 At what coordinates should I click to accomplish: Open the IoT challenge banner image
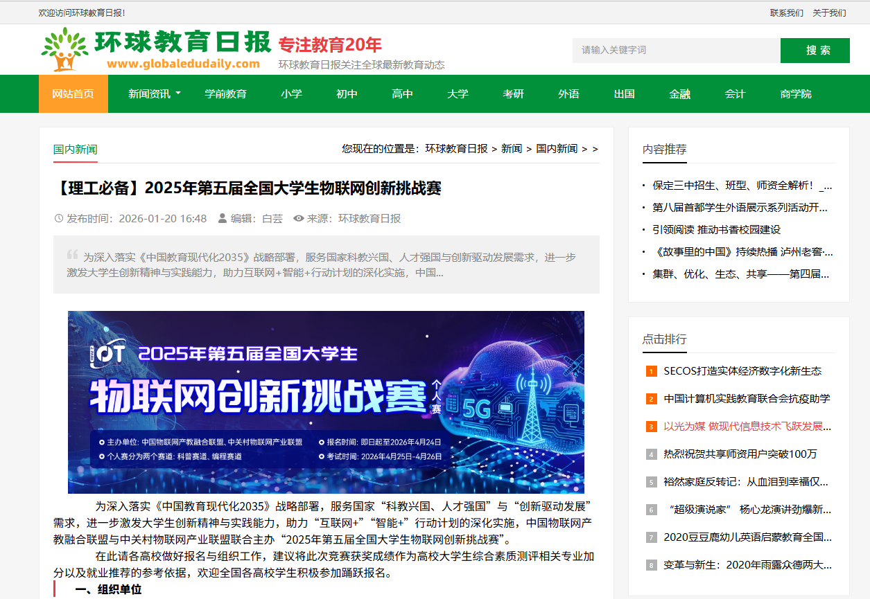coord(326,402)
